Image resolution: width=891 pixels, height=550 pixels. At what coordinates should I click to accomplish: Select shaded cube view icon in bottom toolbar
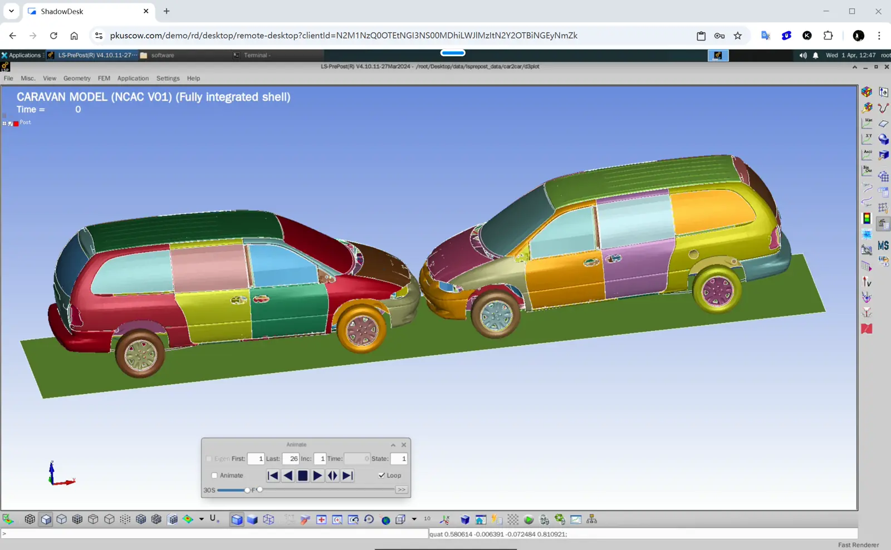tap(46, 519)
